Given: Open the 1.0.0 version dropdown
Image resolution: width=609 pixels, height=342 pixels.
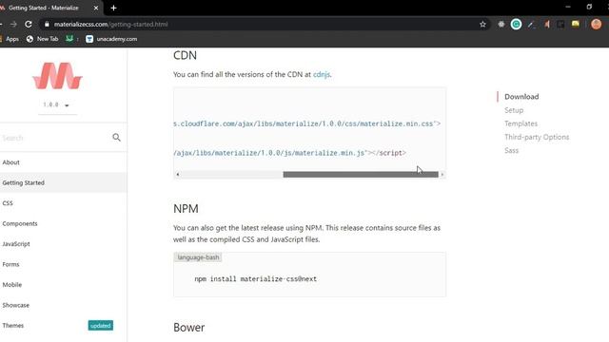Looking at the screenshot, I should point(57,105).
